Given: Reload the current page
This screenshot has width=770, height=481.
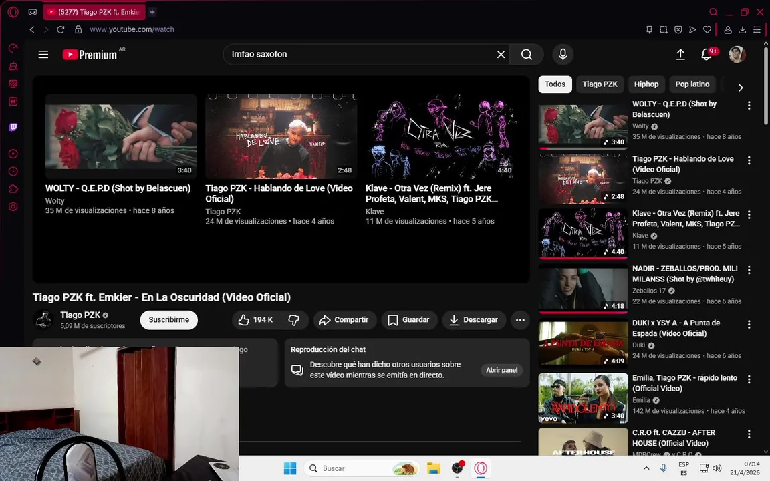Looking at the screenshot, I should pos(61,29).
